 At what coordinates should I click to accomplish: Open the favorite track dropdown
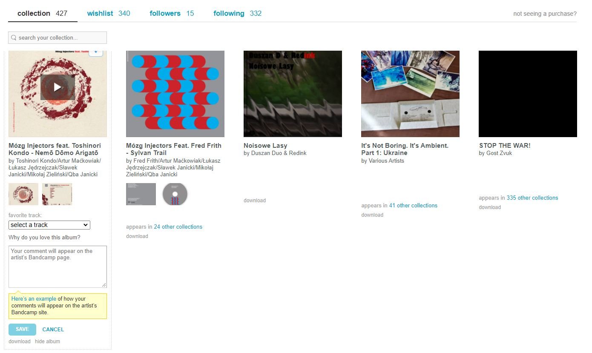[49, 225]
